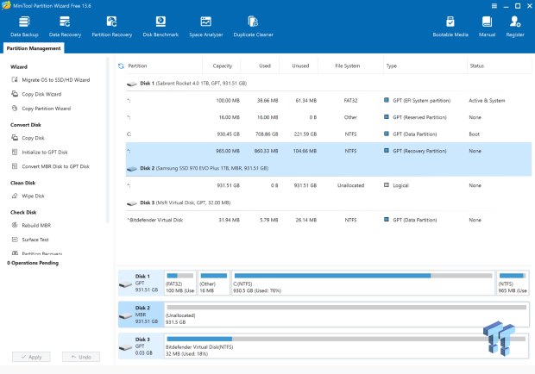This screenshot has width=535, height=374.
Task: Click the Register icon
Action: coord(515,27)
